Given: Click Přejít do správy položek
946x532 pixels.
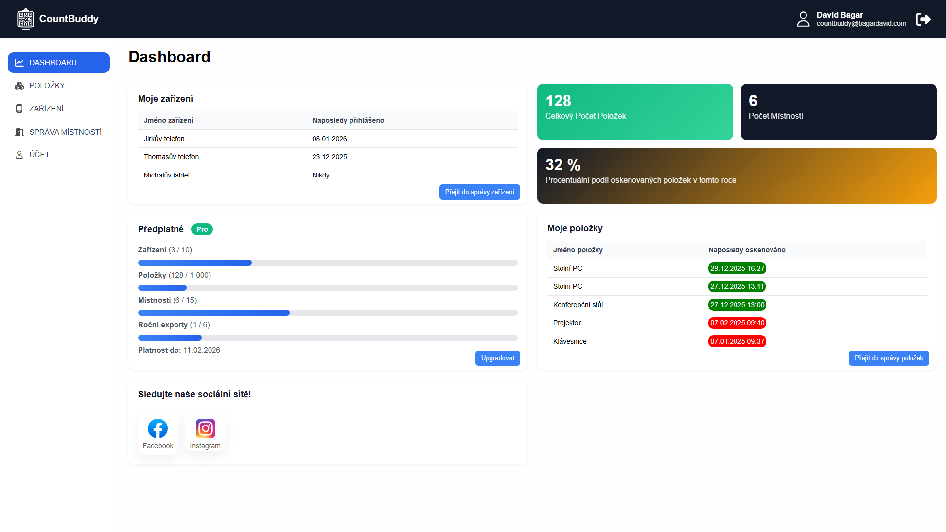Looking at the screenshot, I should tap(888, 358).
